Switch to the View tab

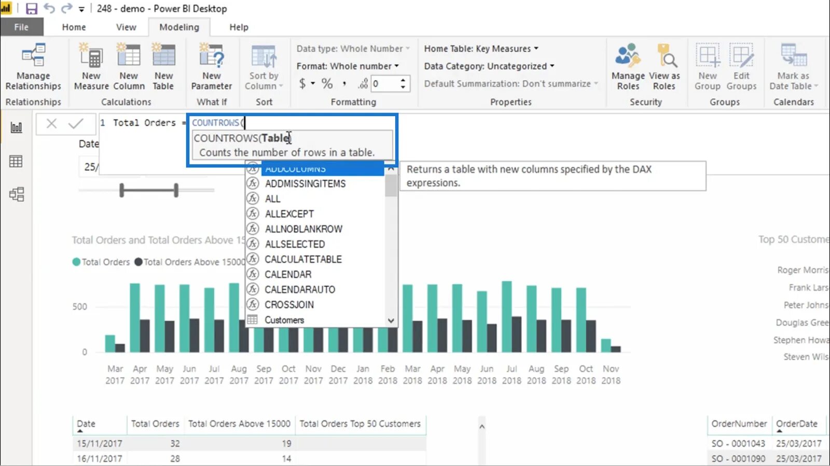(126, 27)
